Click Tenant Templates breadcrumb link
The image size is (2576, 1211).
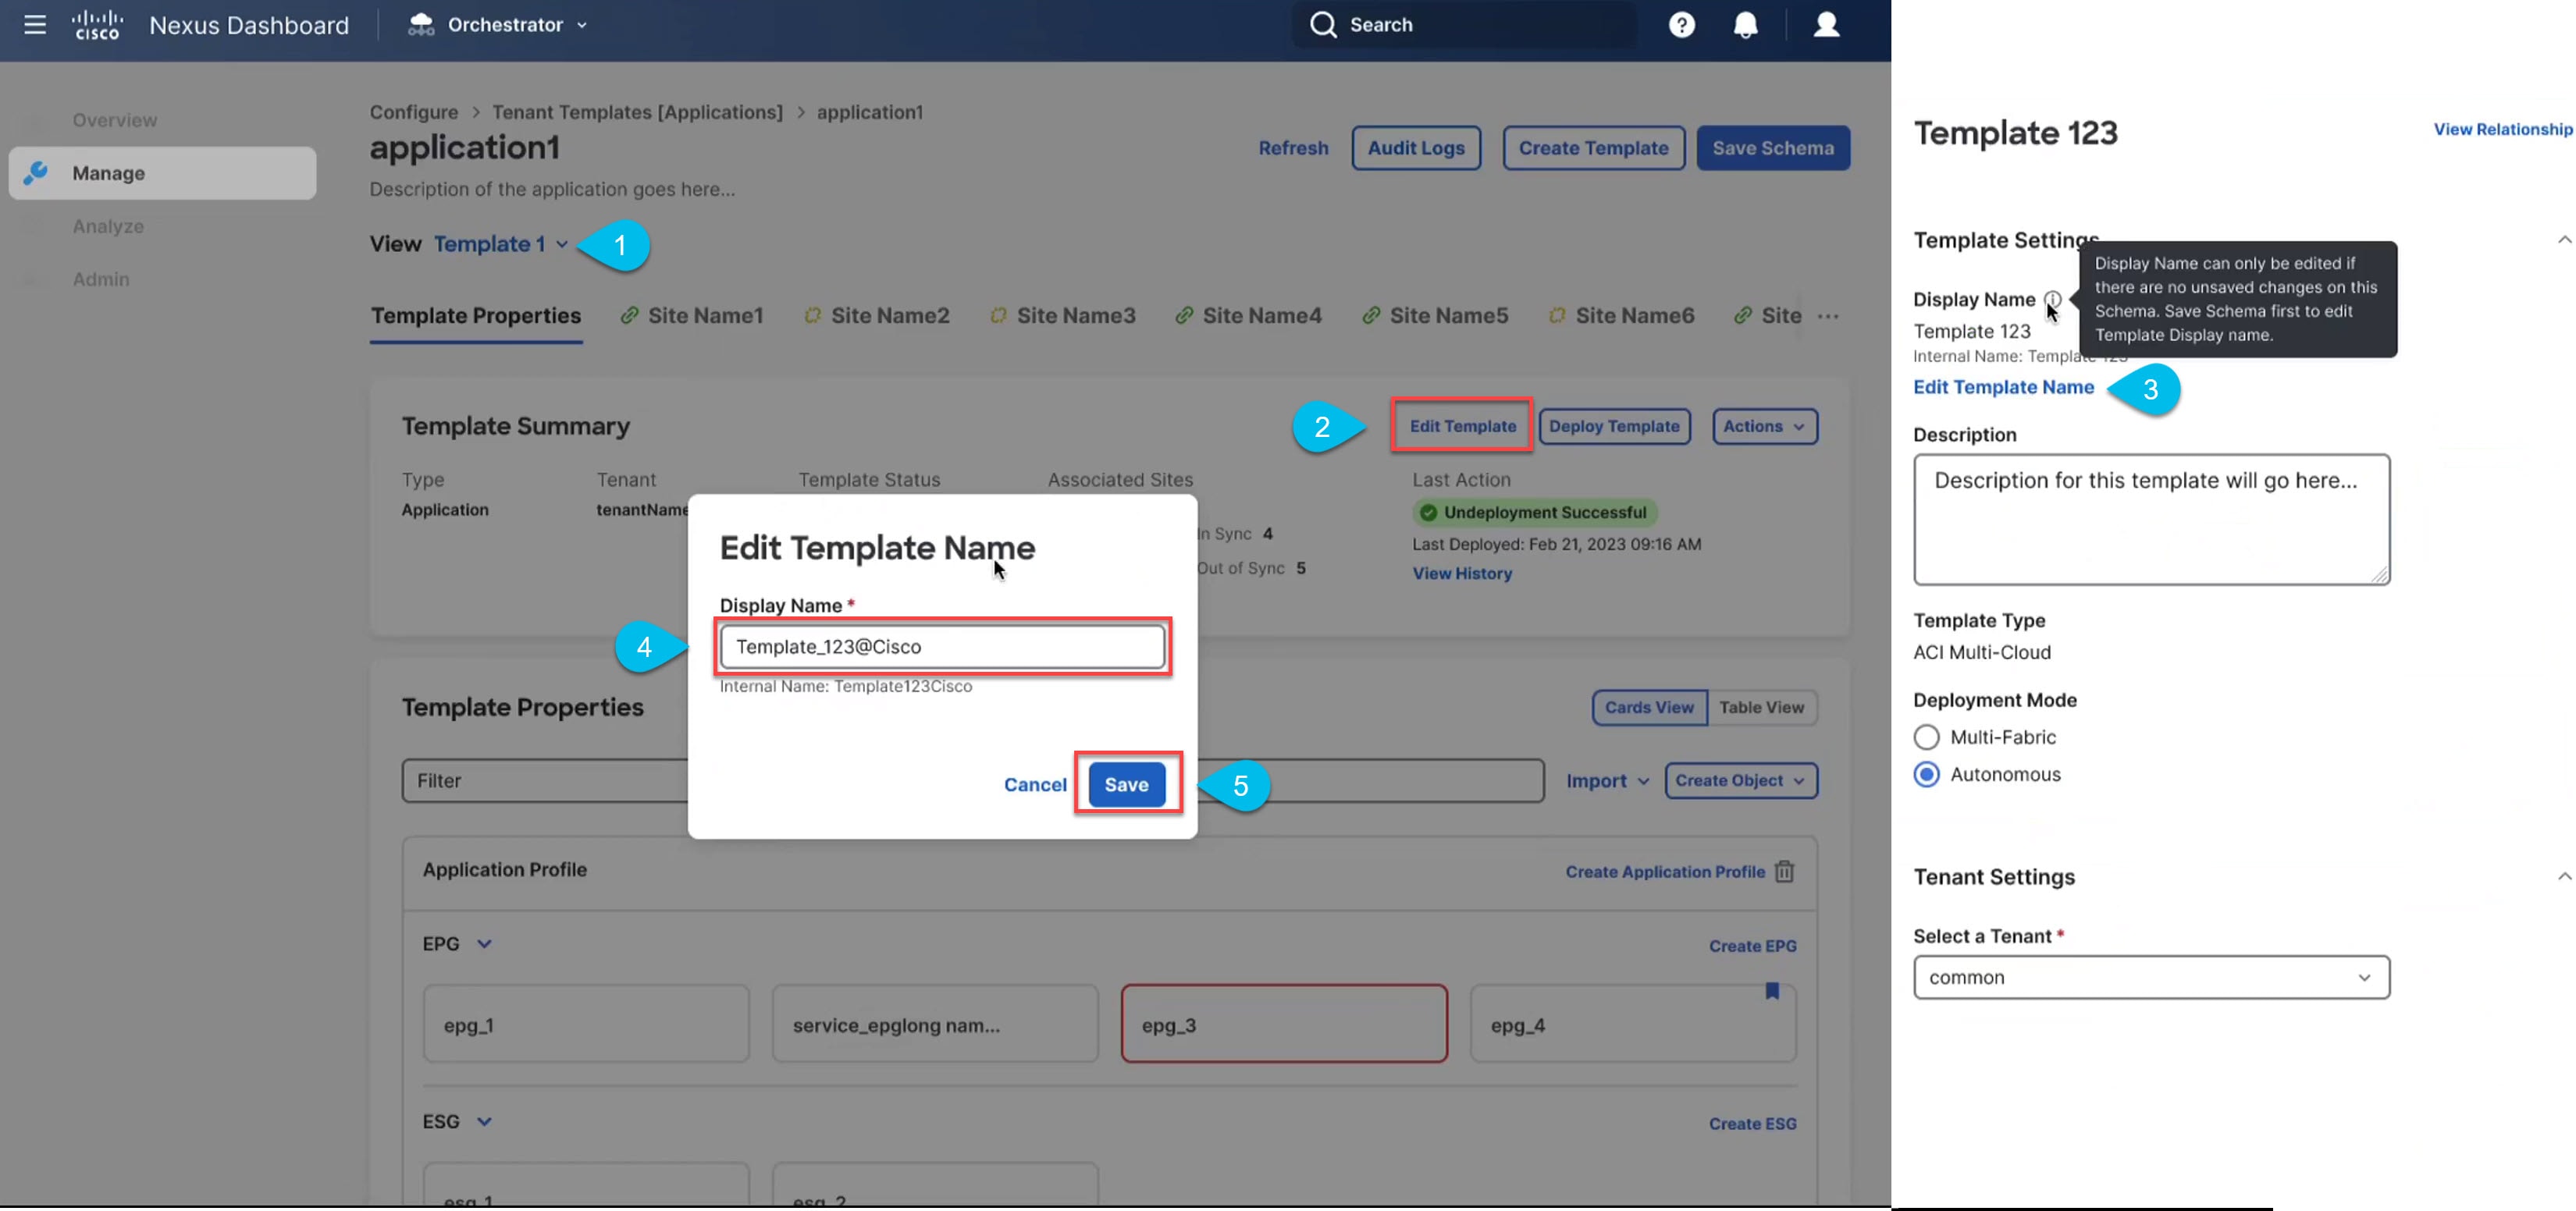click(636, 112)
